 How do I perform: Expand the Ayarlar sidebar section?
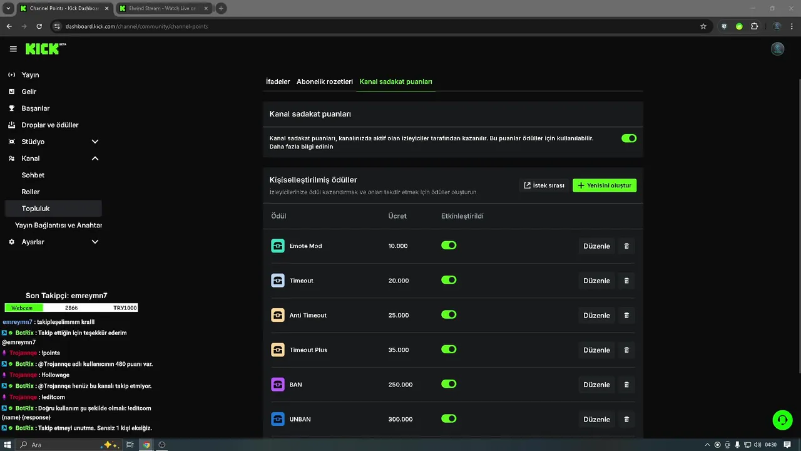(x=95, y=242)
